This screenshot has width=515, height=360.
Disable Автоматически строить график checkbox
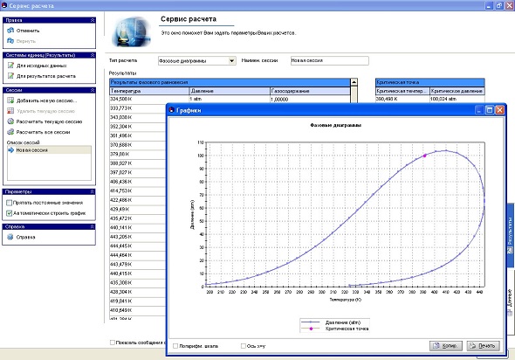10,213
